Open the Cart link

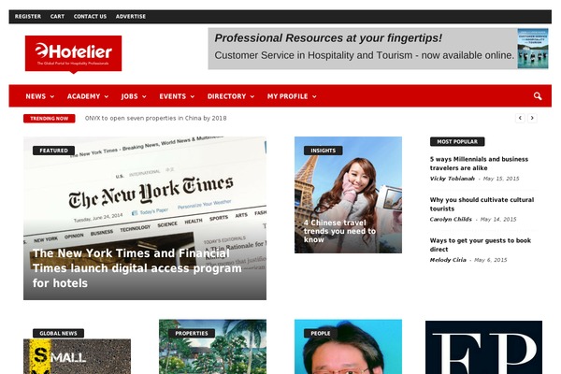point(57,17)
